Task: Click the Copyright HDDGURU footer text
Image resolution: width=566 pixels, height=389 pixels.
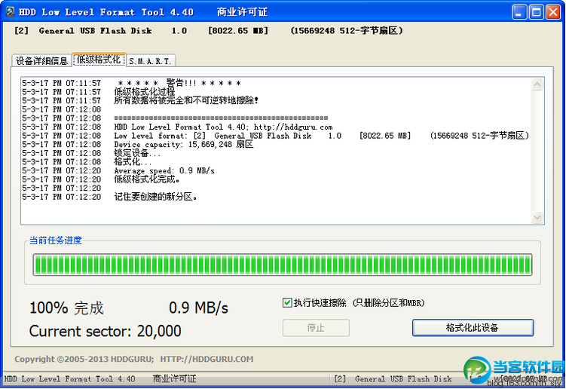Action: click(134, 360)
